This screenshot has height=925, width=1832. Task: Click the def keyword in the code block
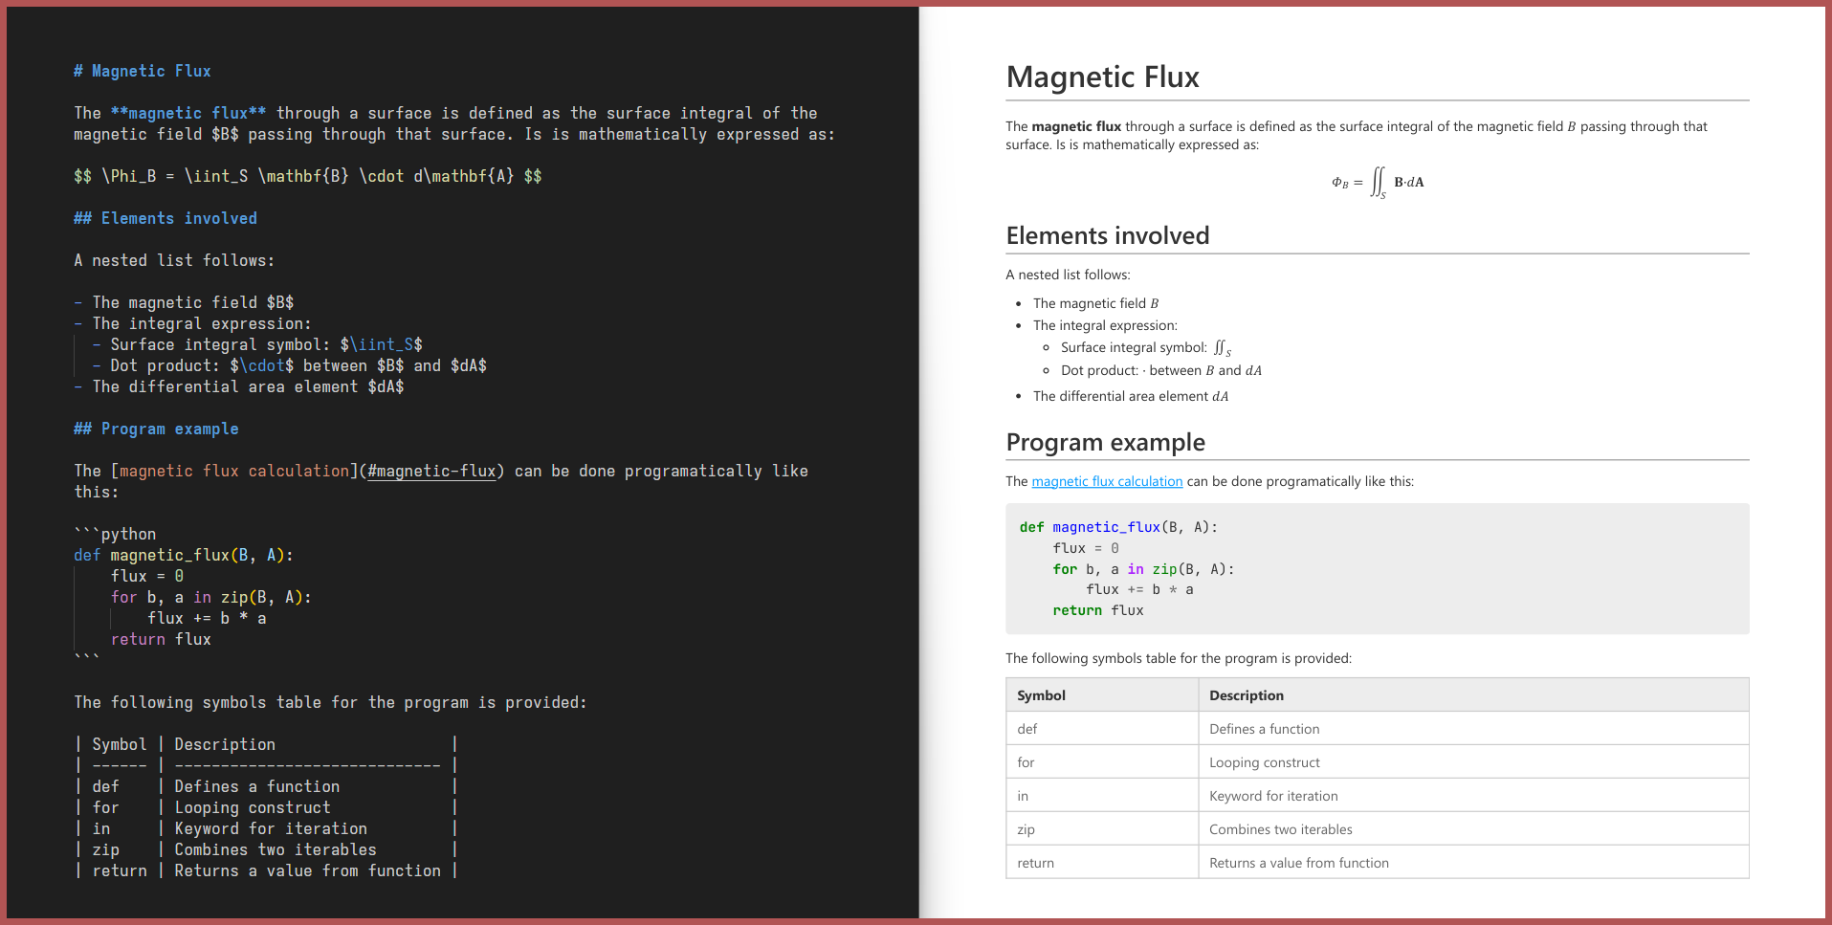tap(1030, 527)
